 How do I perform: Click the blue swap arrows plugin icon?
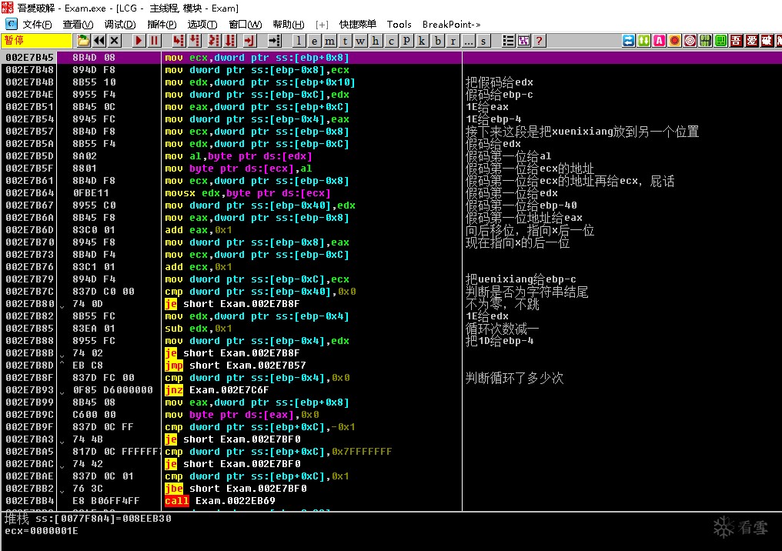coord(629,41)
